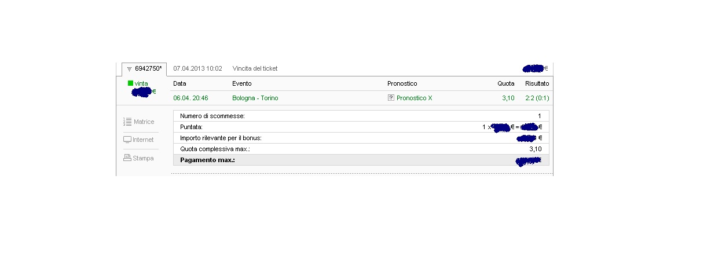Select the Pagamento max. row
This screenshot has width=711, height=267.
361,160
